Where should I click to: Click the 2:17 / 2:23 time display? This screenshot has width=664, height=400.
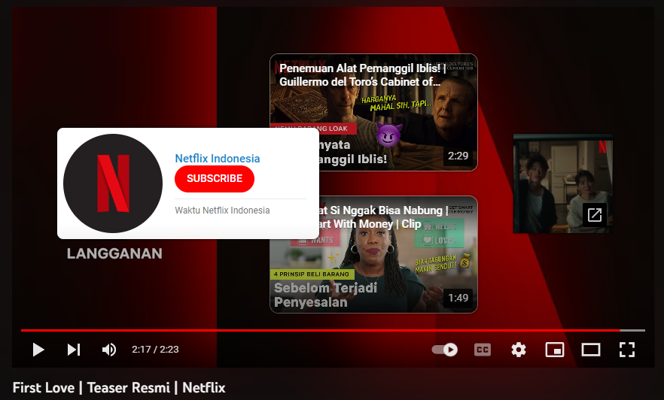click(x=155, y=350)
